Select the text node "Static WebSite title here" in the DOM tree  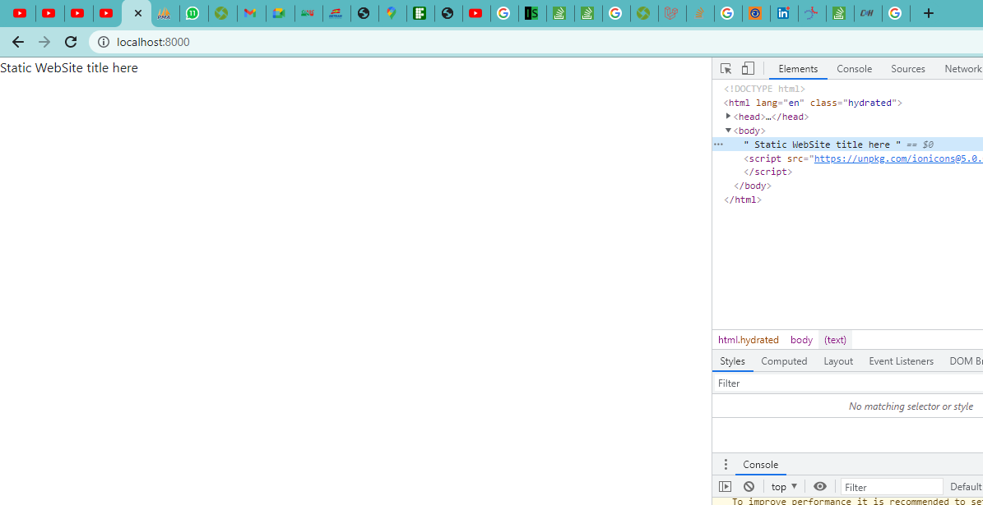pos(823,145)
